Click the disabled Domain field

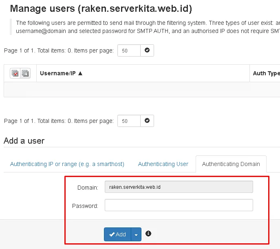tap(179, 187)
